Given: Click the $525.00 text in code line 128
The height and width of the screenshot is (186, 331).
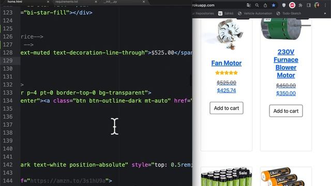Looking at the screenshot, I should pyautogui.click(x=162, y=53).
